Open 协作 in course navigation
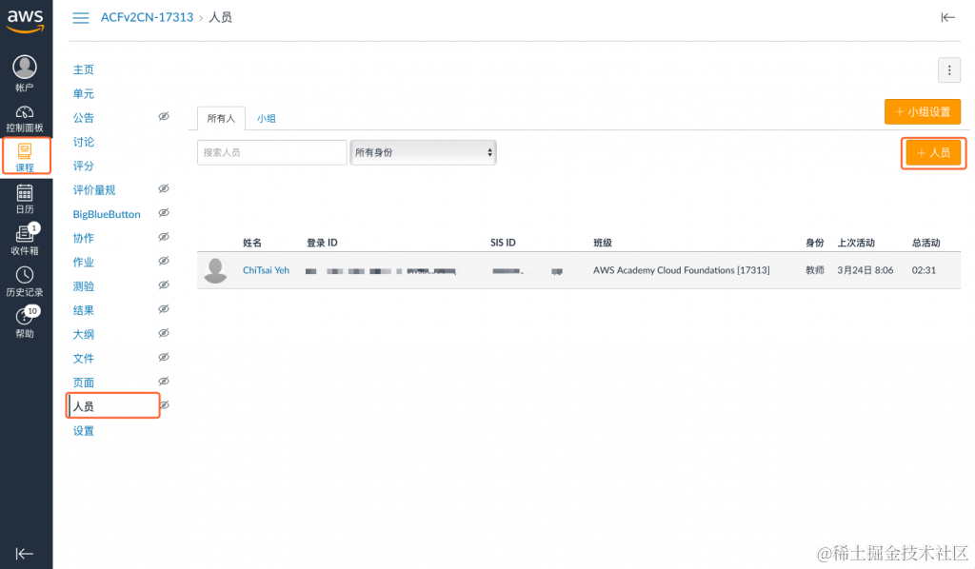The width and height of the screenshot is (975, 569). (84, 238)
